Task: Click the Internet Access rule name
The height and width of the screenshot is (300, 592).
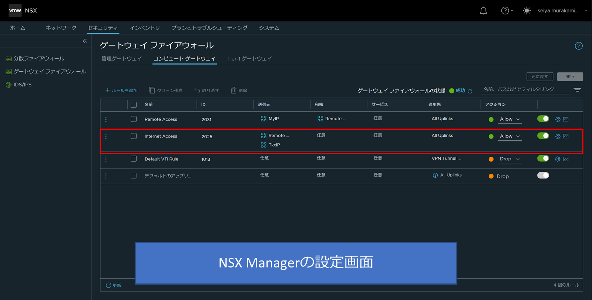Action: [161, 136]
